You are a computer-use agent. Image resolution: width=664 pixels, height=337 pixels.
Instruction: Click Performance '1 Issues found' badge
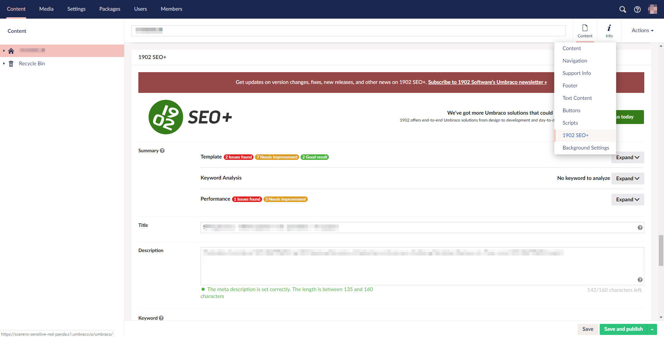(247, 199)
